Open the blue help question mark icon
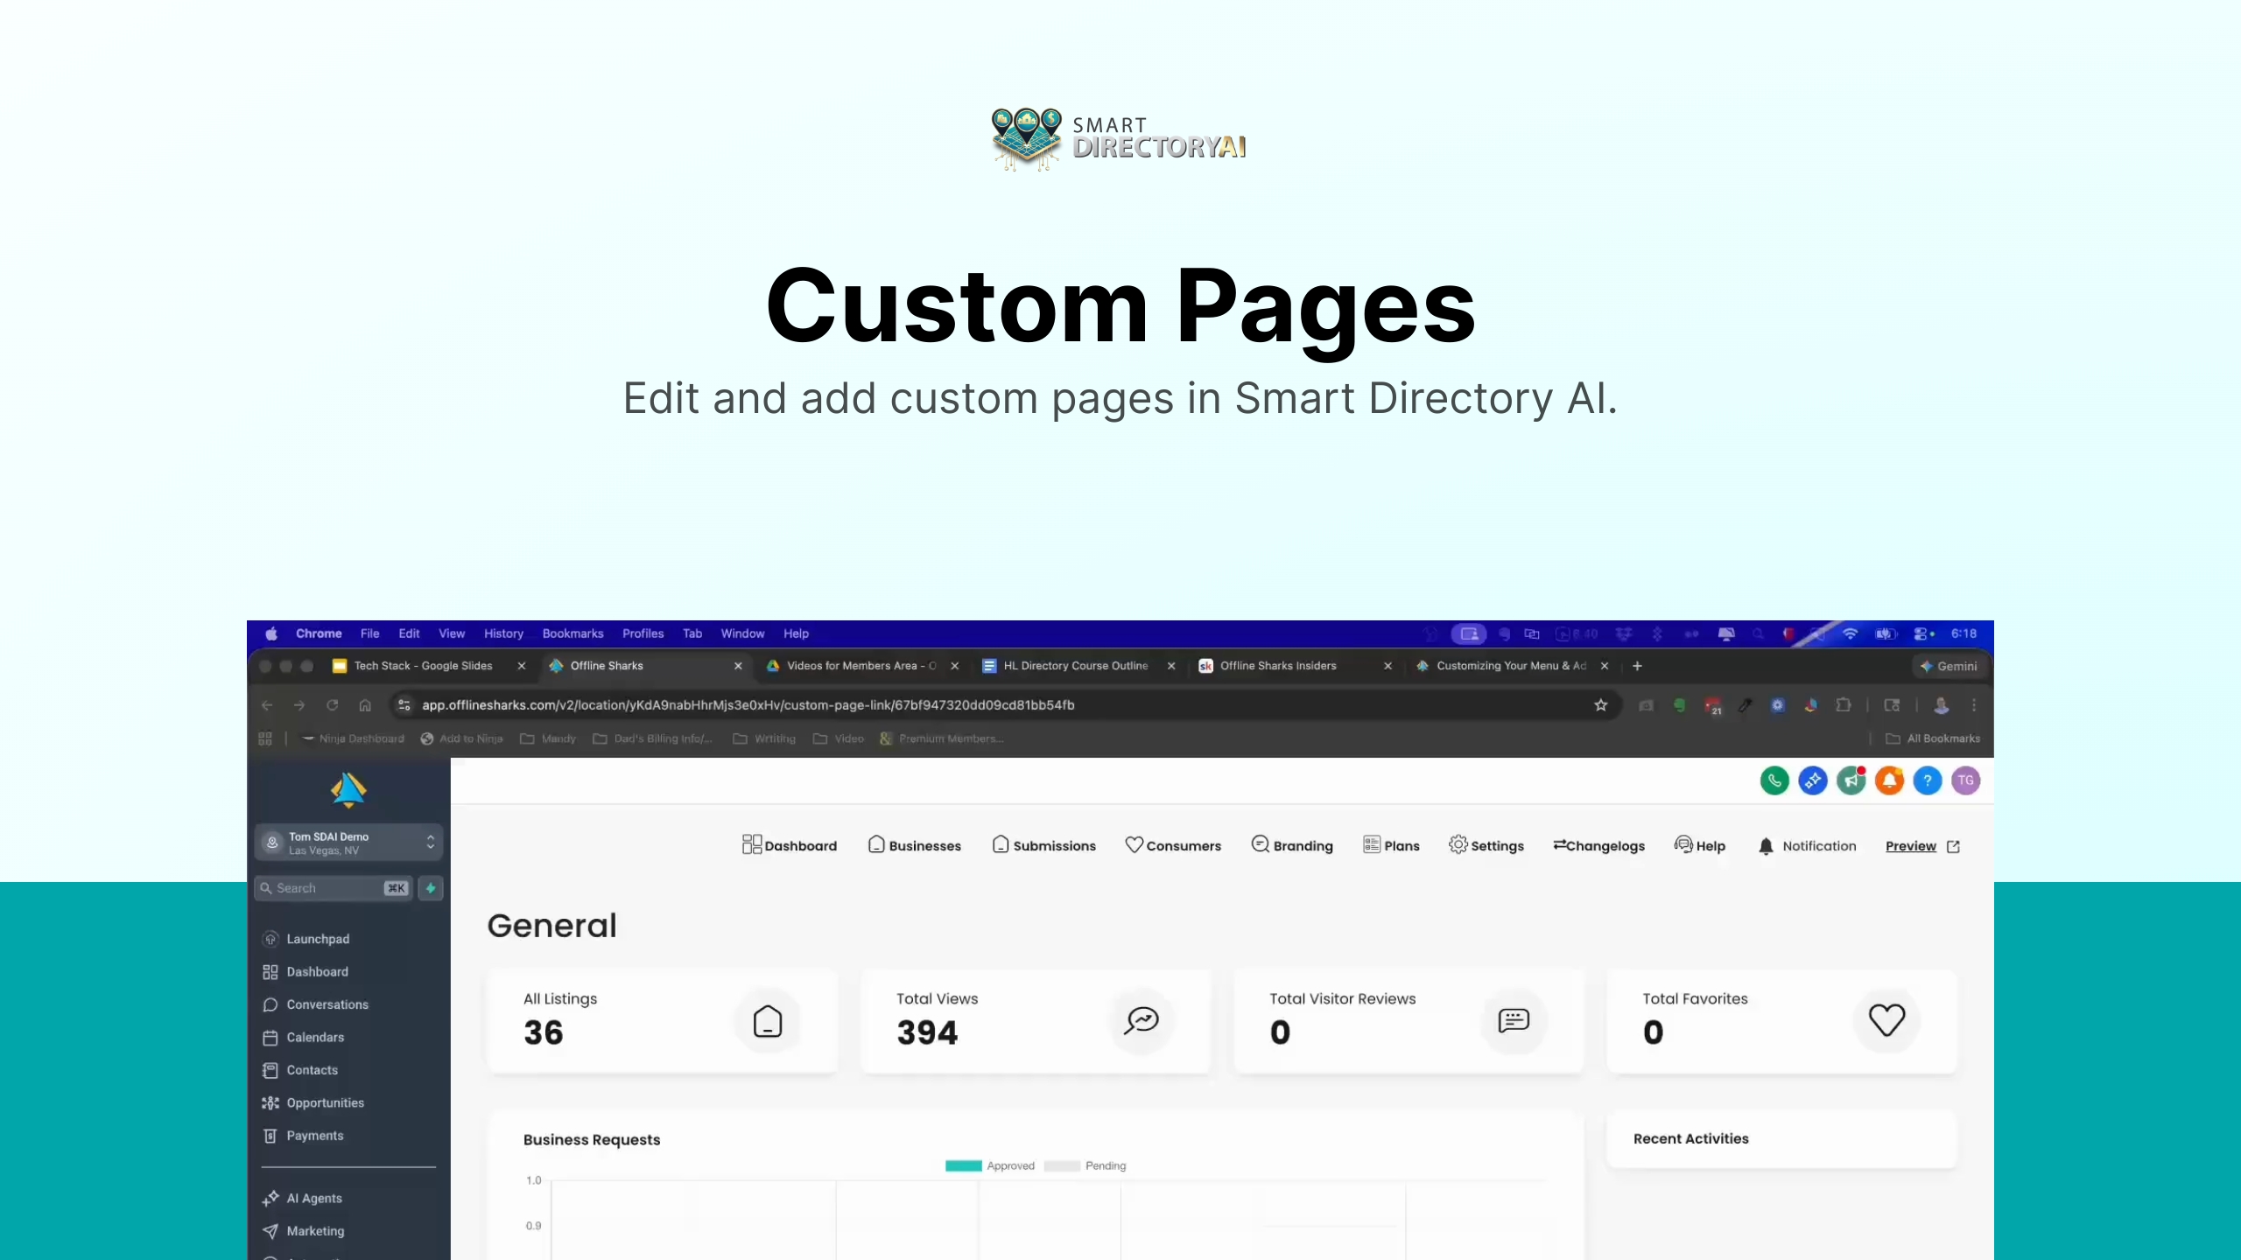Viewport: 2241px width, 1260px height. (x=1928, y=780)
